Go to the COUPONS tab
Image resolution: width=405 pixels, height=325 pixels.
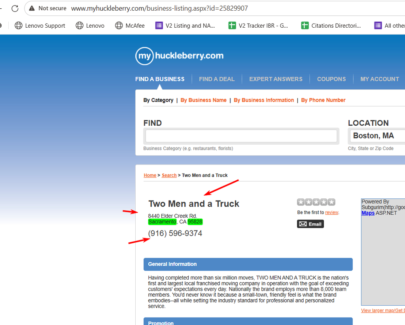coord(331,79)
